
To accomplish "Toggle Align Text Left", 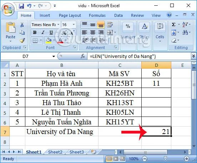I will [85, 33].
